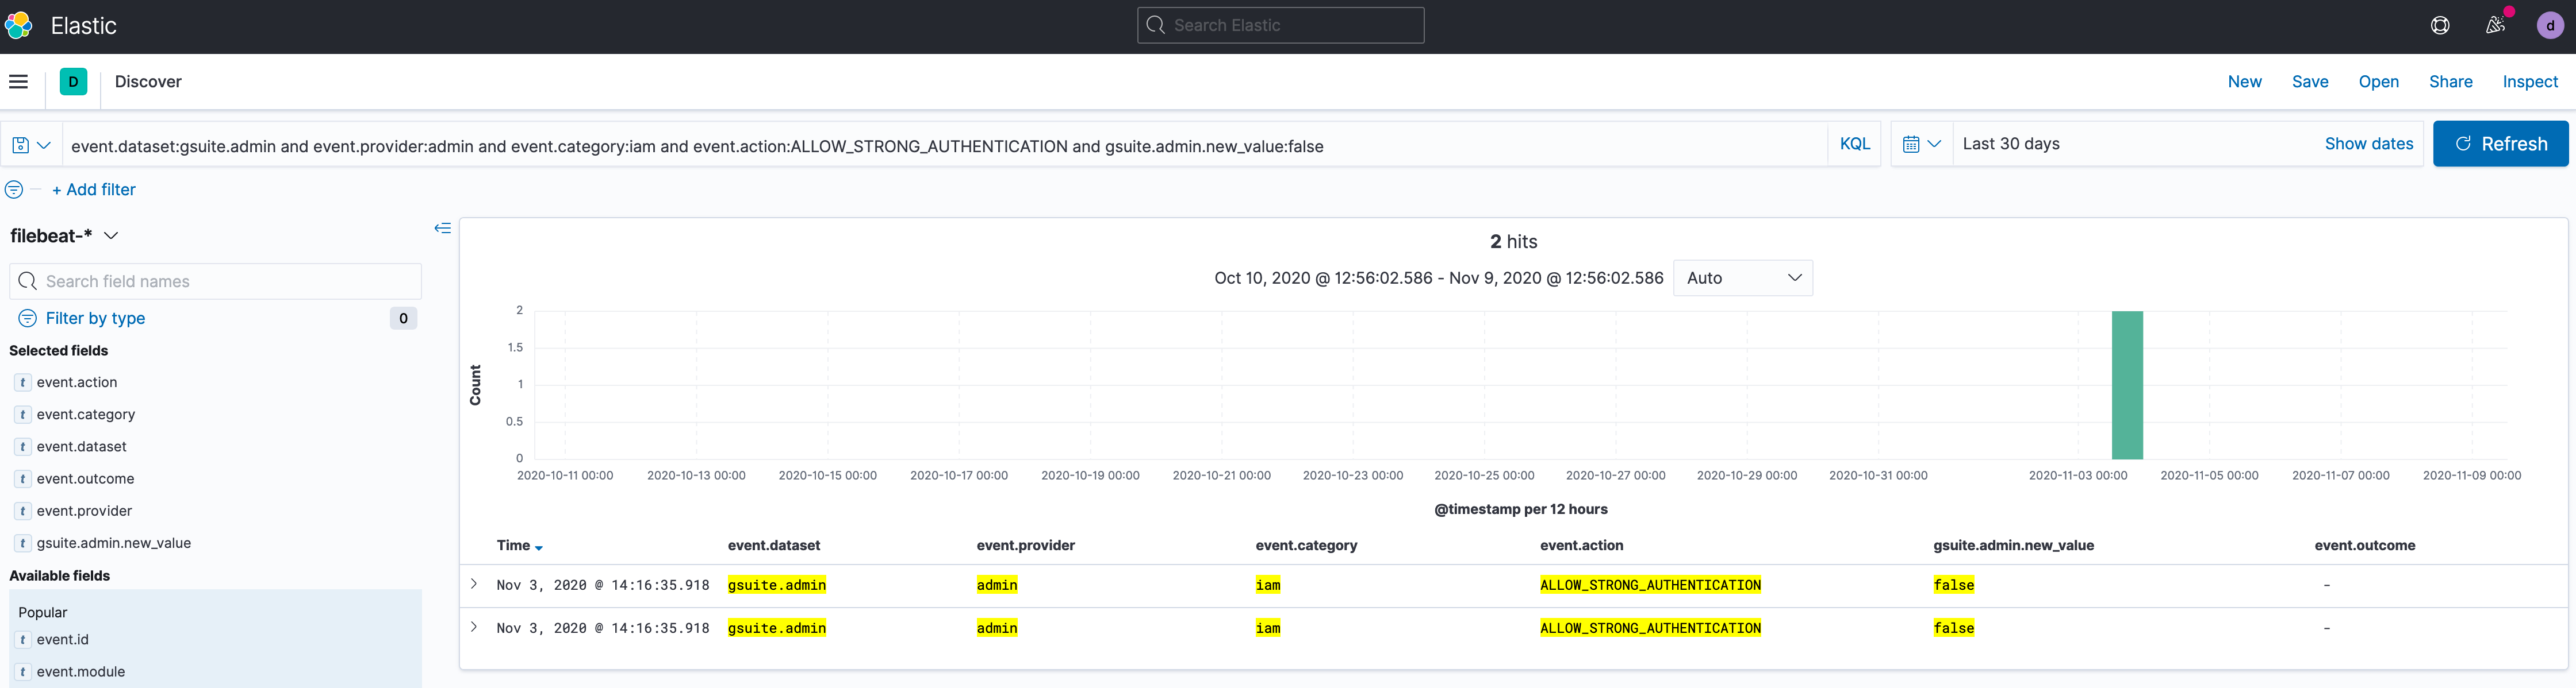Click the green histogram bar
2576x688 pixels.
[x=2126, y=384]
